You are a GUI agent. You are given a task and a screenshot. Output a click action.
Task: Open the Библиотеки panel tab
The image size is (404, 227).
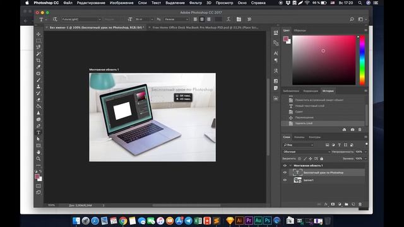coord(291,91)
